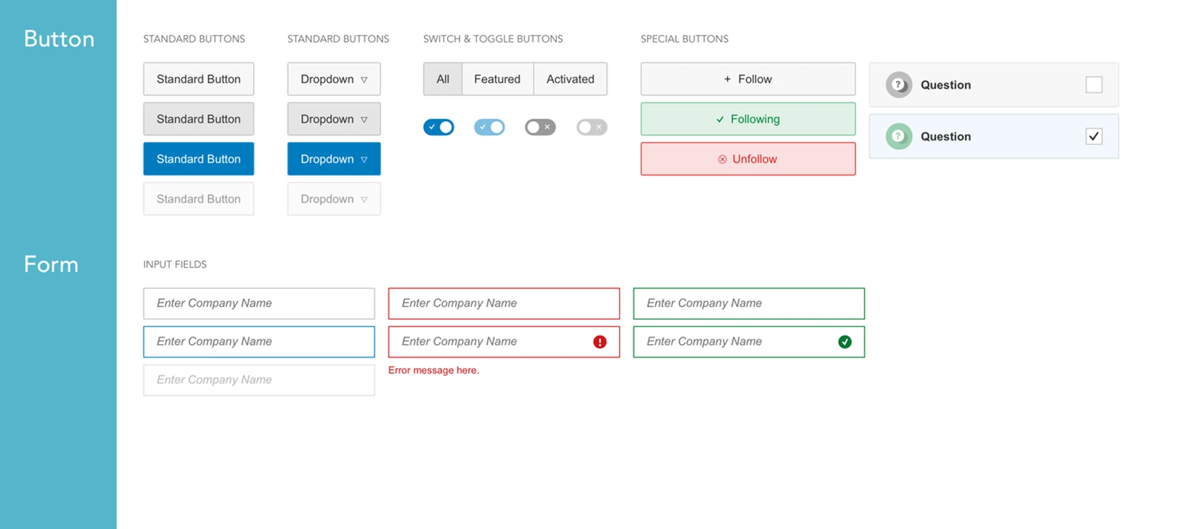Click the green question mark icon
Image resolution: width=1200 pixels, height=529 pixels.
click(x=899, y=136)
